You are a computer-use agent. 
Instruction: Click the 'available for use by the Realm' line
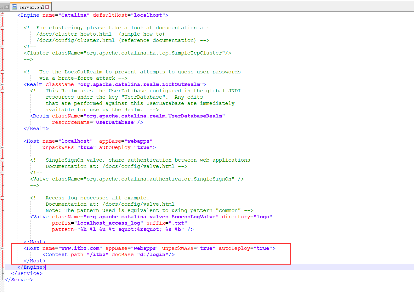point(102,110)
